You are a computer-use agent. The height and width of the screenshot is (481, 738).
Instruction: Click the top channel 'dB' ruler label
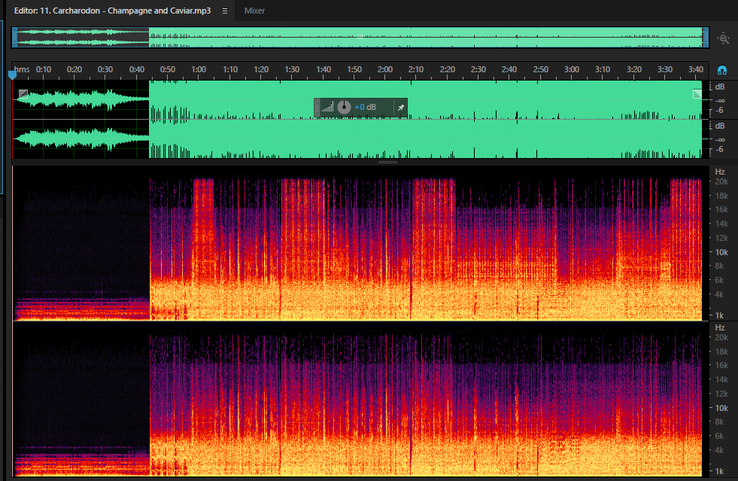pos(720,87)
